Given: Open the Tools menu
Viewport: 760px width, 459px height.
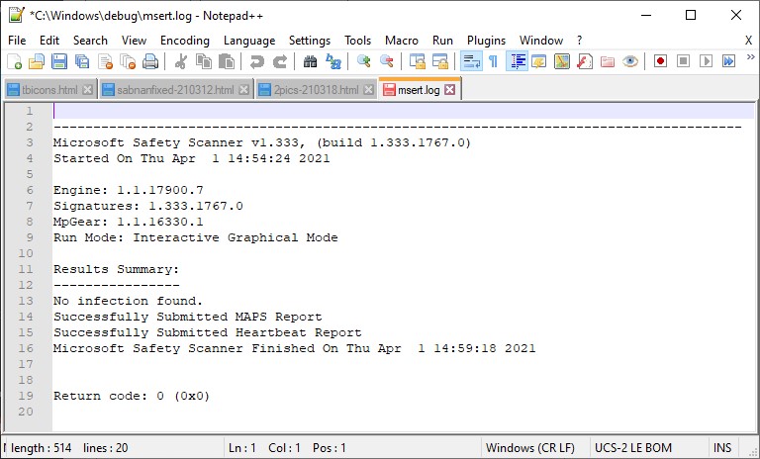Looking at the screenshot, I should (x=357, y=41).
